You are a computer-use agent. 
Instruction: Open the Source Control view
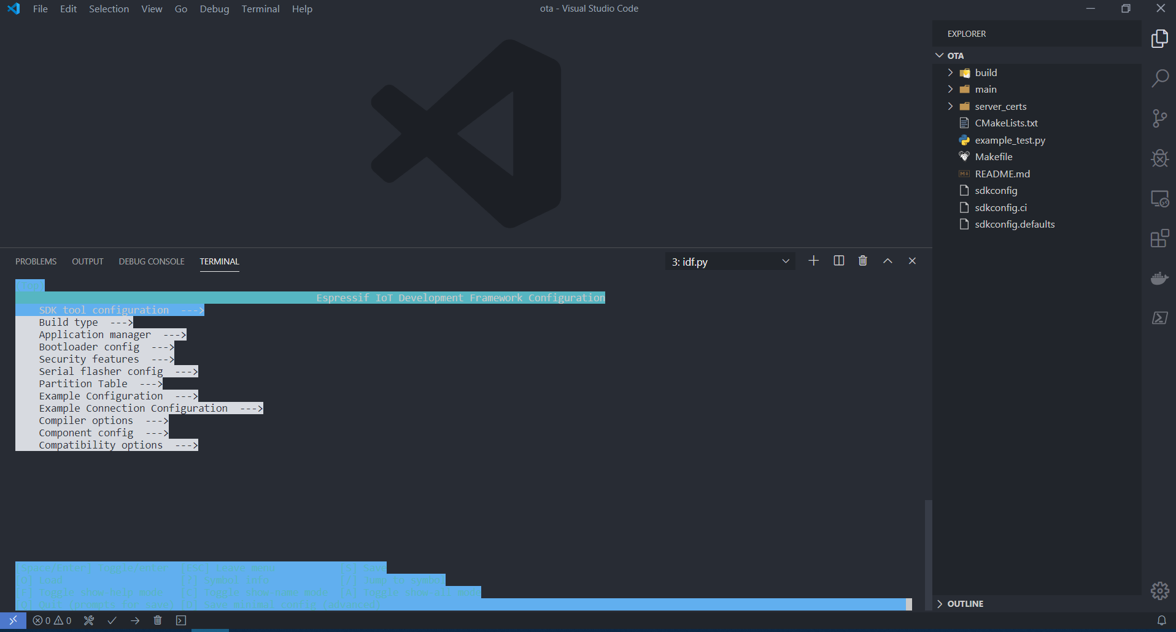tap(1160, 118)
